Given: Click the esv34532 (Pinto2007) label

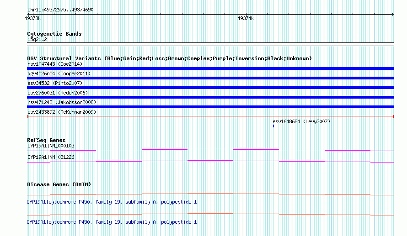Looking at the screenshot, I should (x=55, y=83).
